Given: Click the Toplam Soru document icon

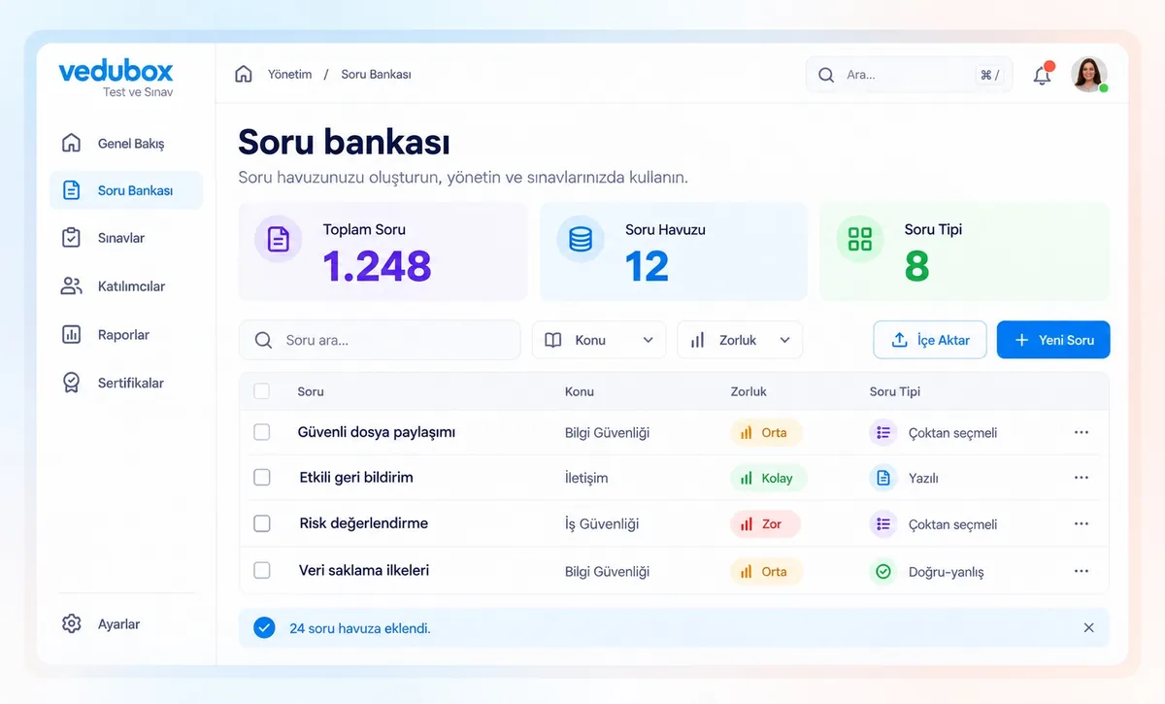Looking at the screenshot, I should 279,239.
